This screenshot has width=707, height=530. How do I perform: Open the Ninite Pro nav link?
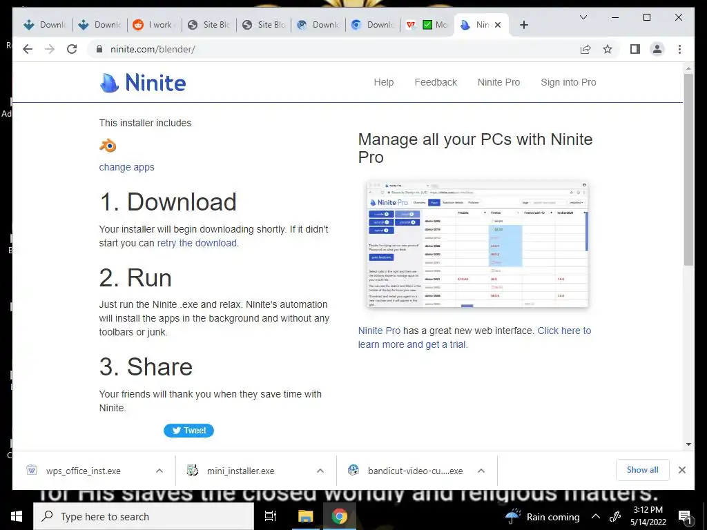pyautogui.click(x=498, y=82)
